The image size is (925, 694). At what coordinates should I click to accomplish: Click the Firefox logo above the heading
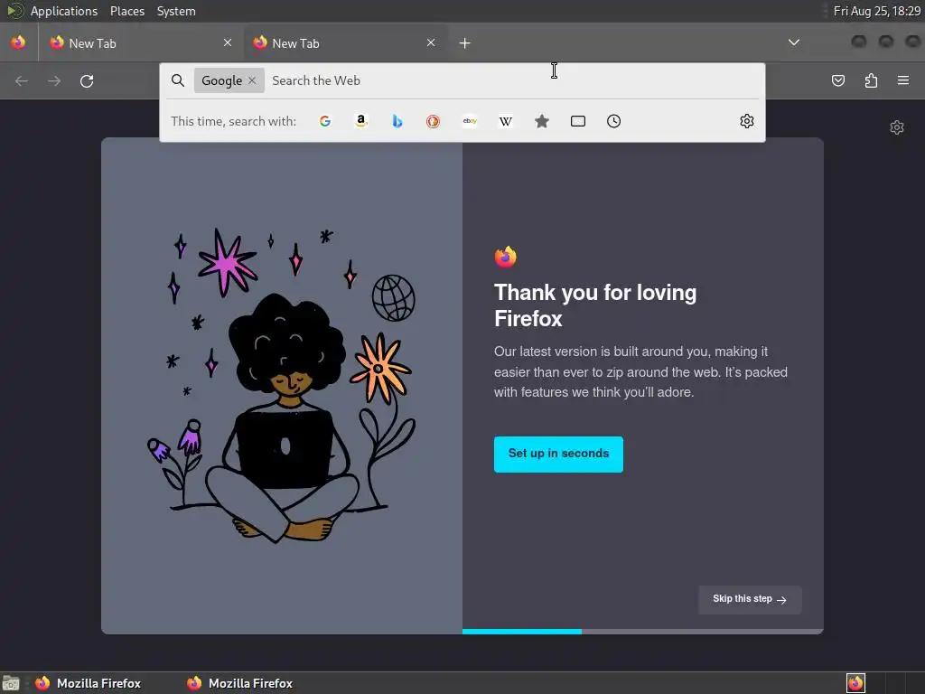point(506,257)
